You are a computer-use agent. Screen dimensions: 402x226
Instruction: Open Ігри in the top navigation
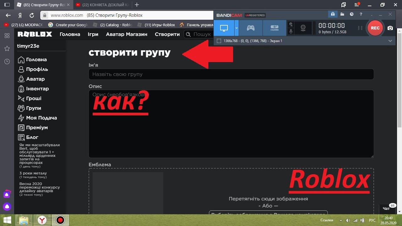point(93,34)
